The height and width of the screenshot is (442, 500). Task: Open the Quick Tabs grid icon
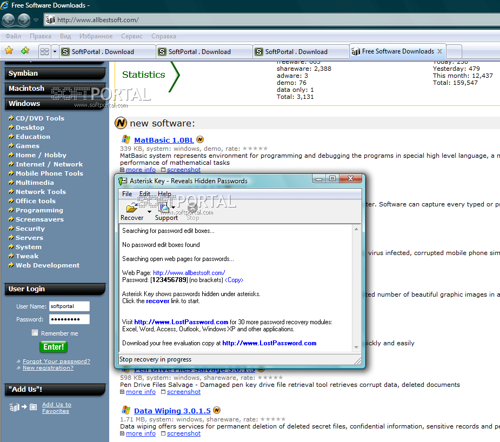tap(45, 52)
